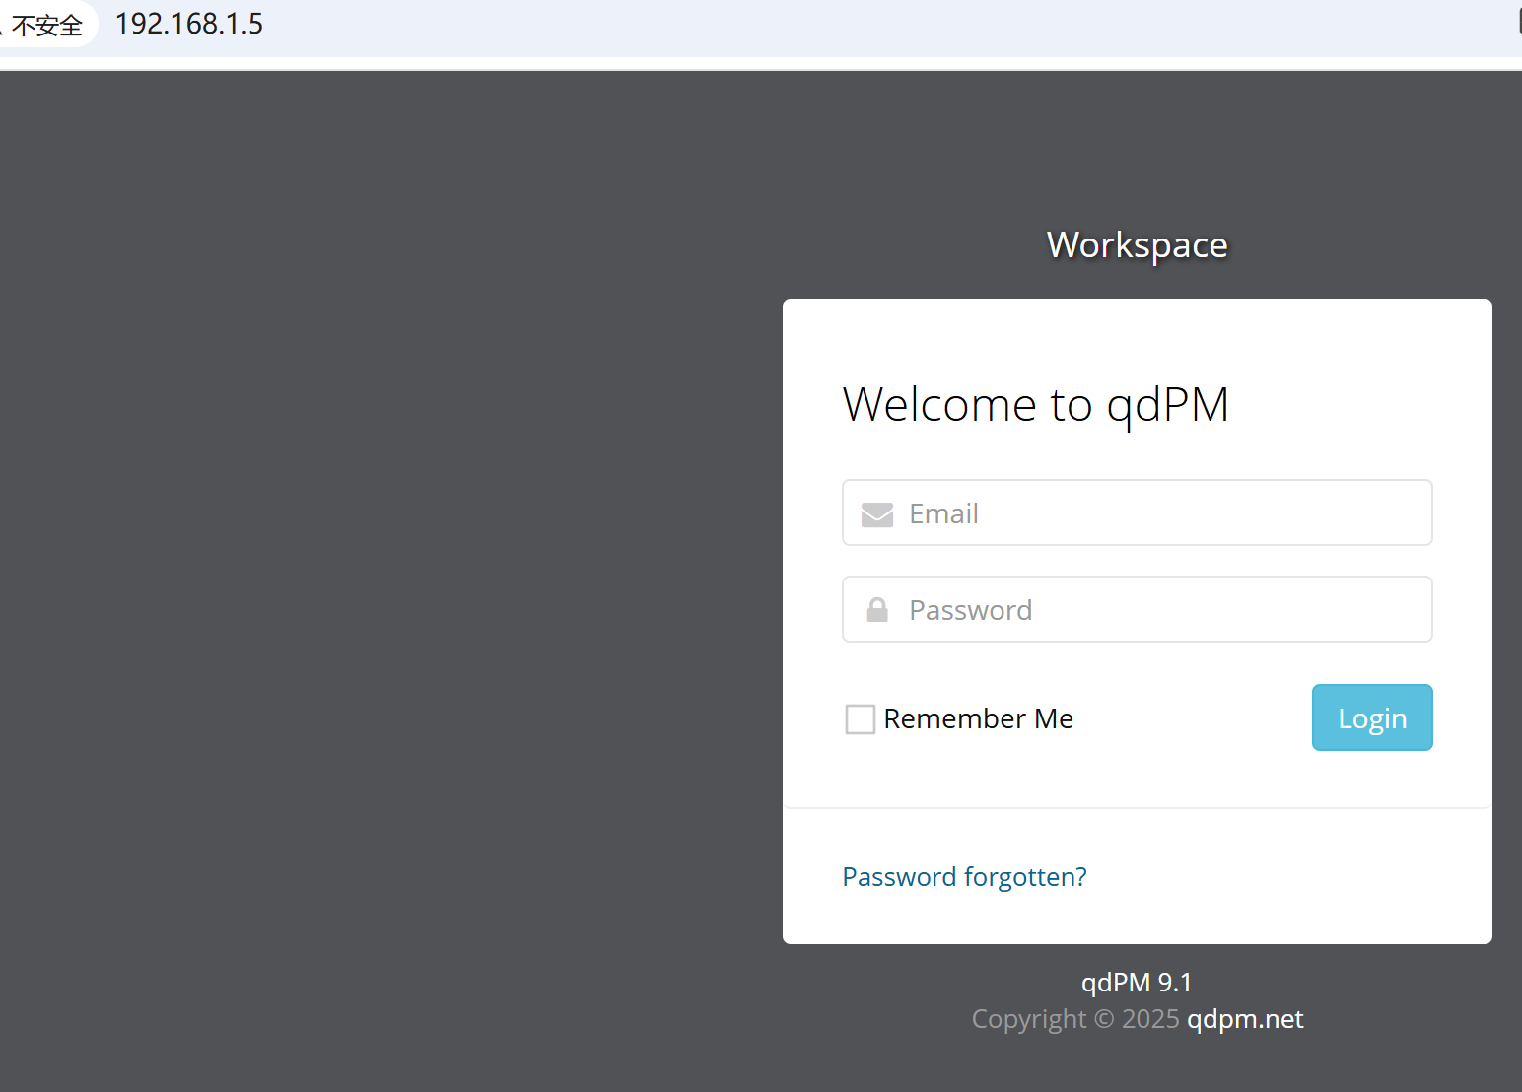Click the Copyright © 2025 text
This screenshot has width=1522, height=1092.
(x=1074, y=1019)
